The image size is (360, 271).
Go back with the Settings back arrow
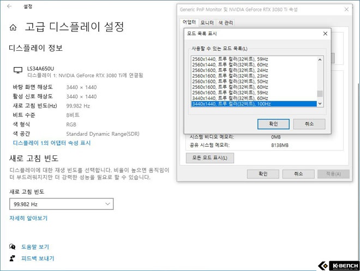(x=9, y=6)
